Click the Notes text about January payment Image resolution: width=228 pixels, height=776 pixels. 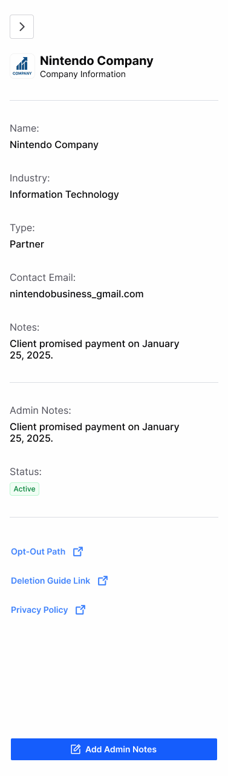[94, 349]
